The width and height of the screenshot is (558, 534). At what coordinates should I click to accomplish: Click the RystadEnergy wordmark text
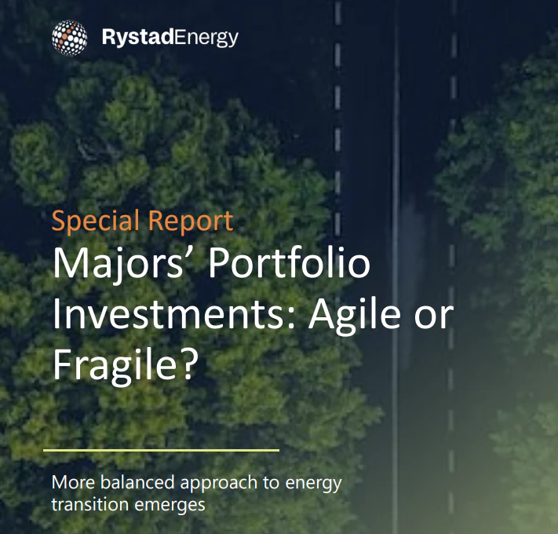tap(170, 38)
